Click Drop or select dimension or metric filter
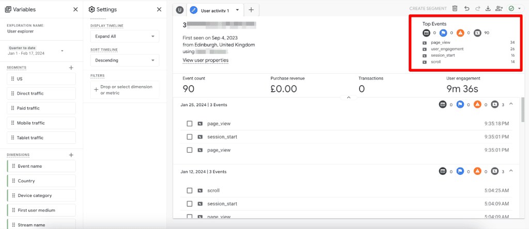 point(125,90)
